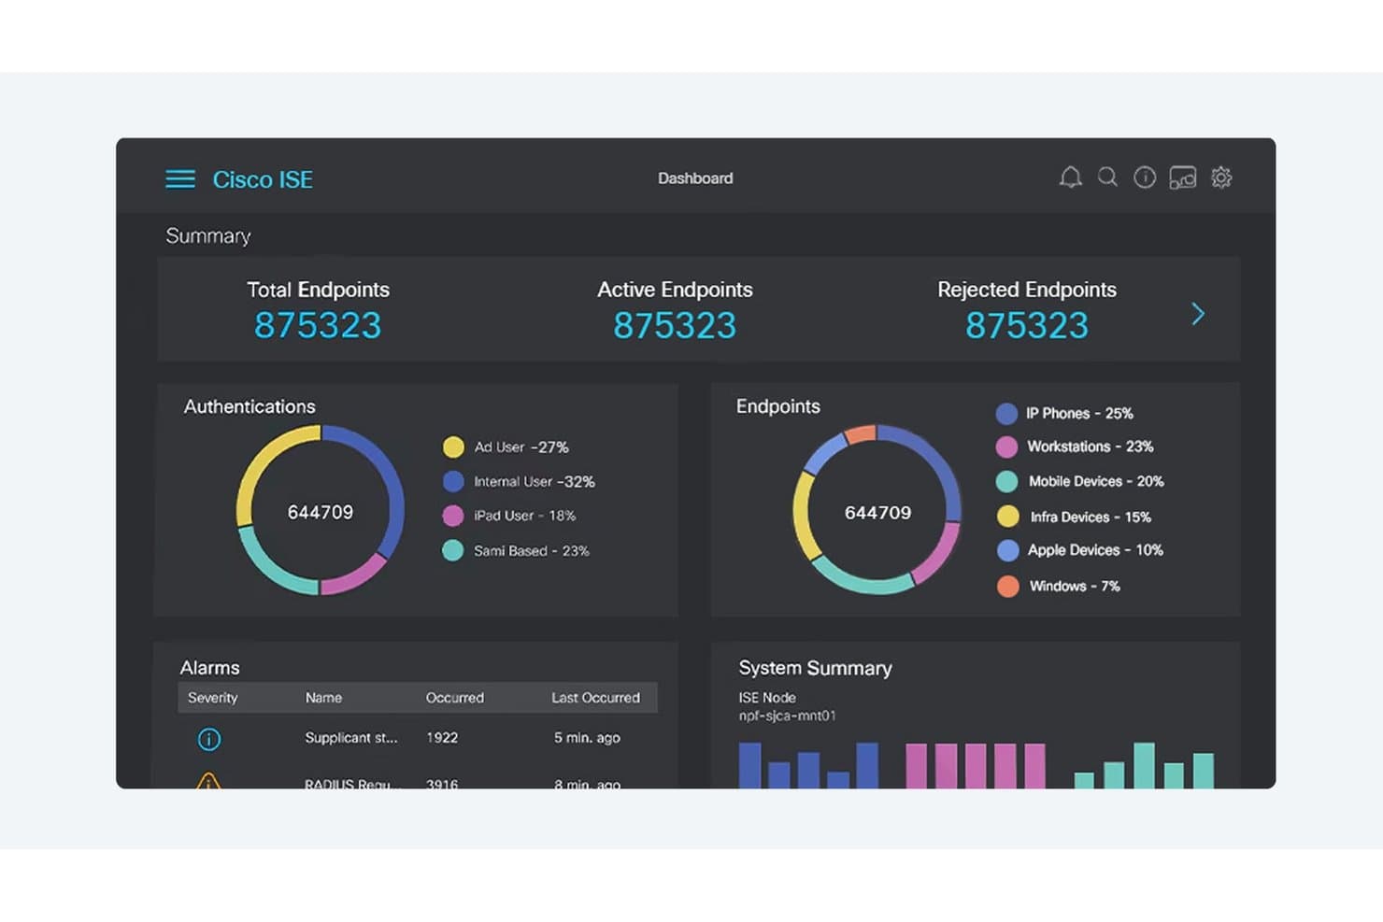Expand summary with the right chevron arrow
Image resolution: width=1383 pixels, height=922 pixels.
click(1198, 314)
